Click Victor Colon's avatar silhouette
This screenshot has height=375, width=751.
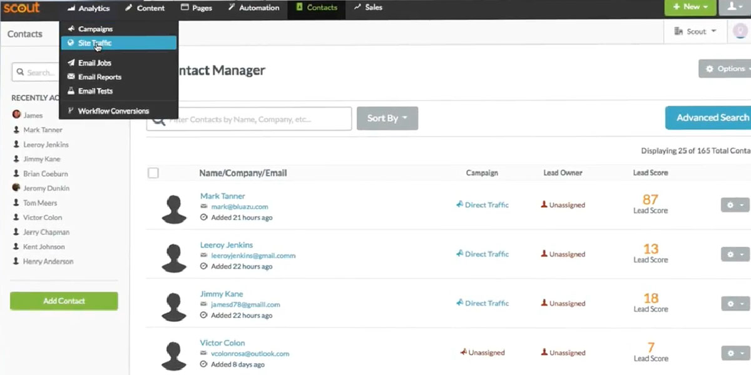point(175,355)
